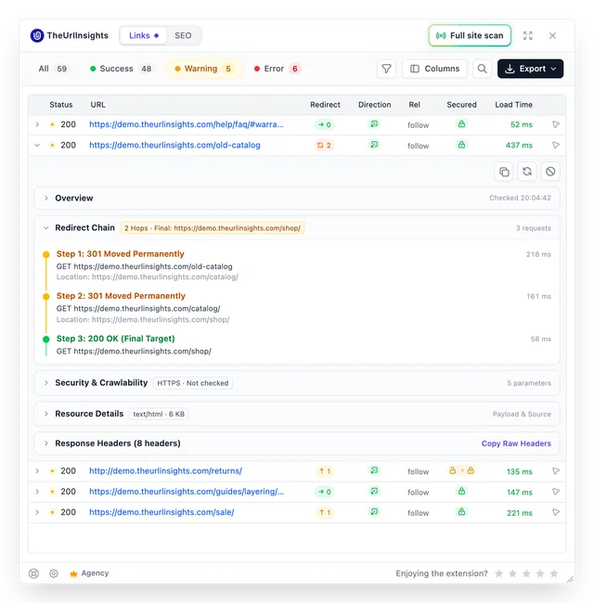
Task: Filter by Warning 5
Action: click(204, 69)
